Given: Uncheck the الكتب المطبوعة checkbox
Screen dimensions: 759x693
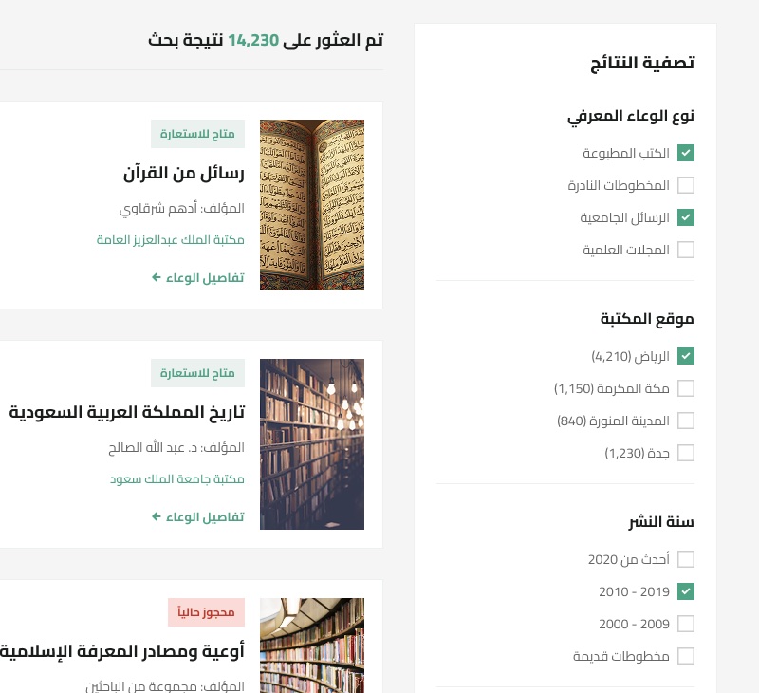Looking at the screenshot, I should pos(685,153).
